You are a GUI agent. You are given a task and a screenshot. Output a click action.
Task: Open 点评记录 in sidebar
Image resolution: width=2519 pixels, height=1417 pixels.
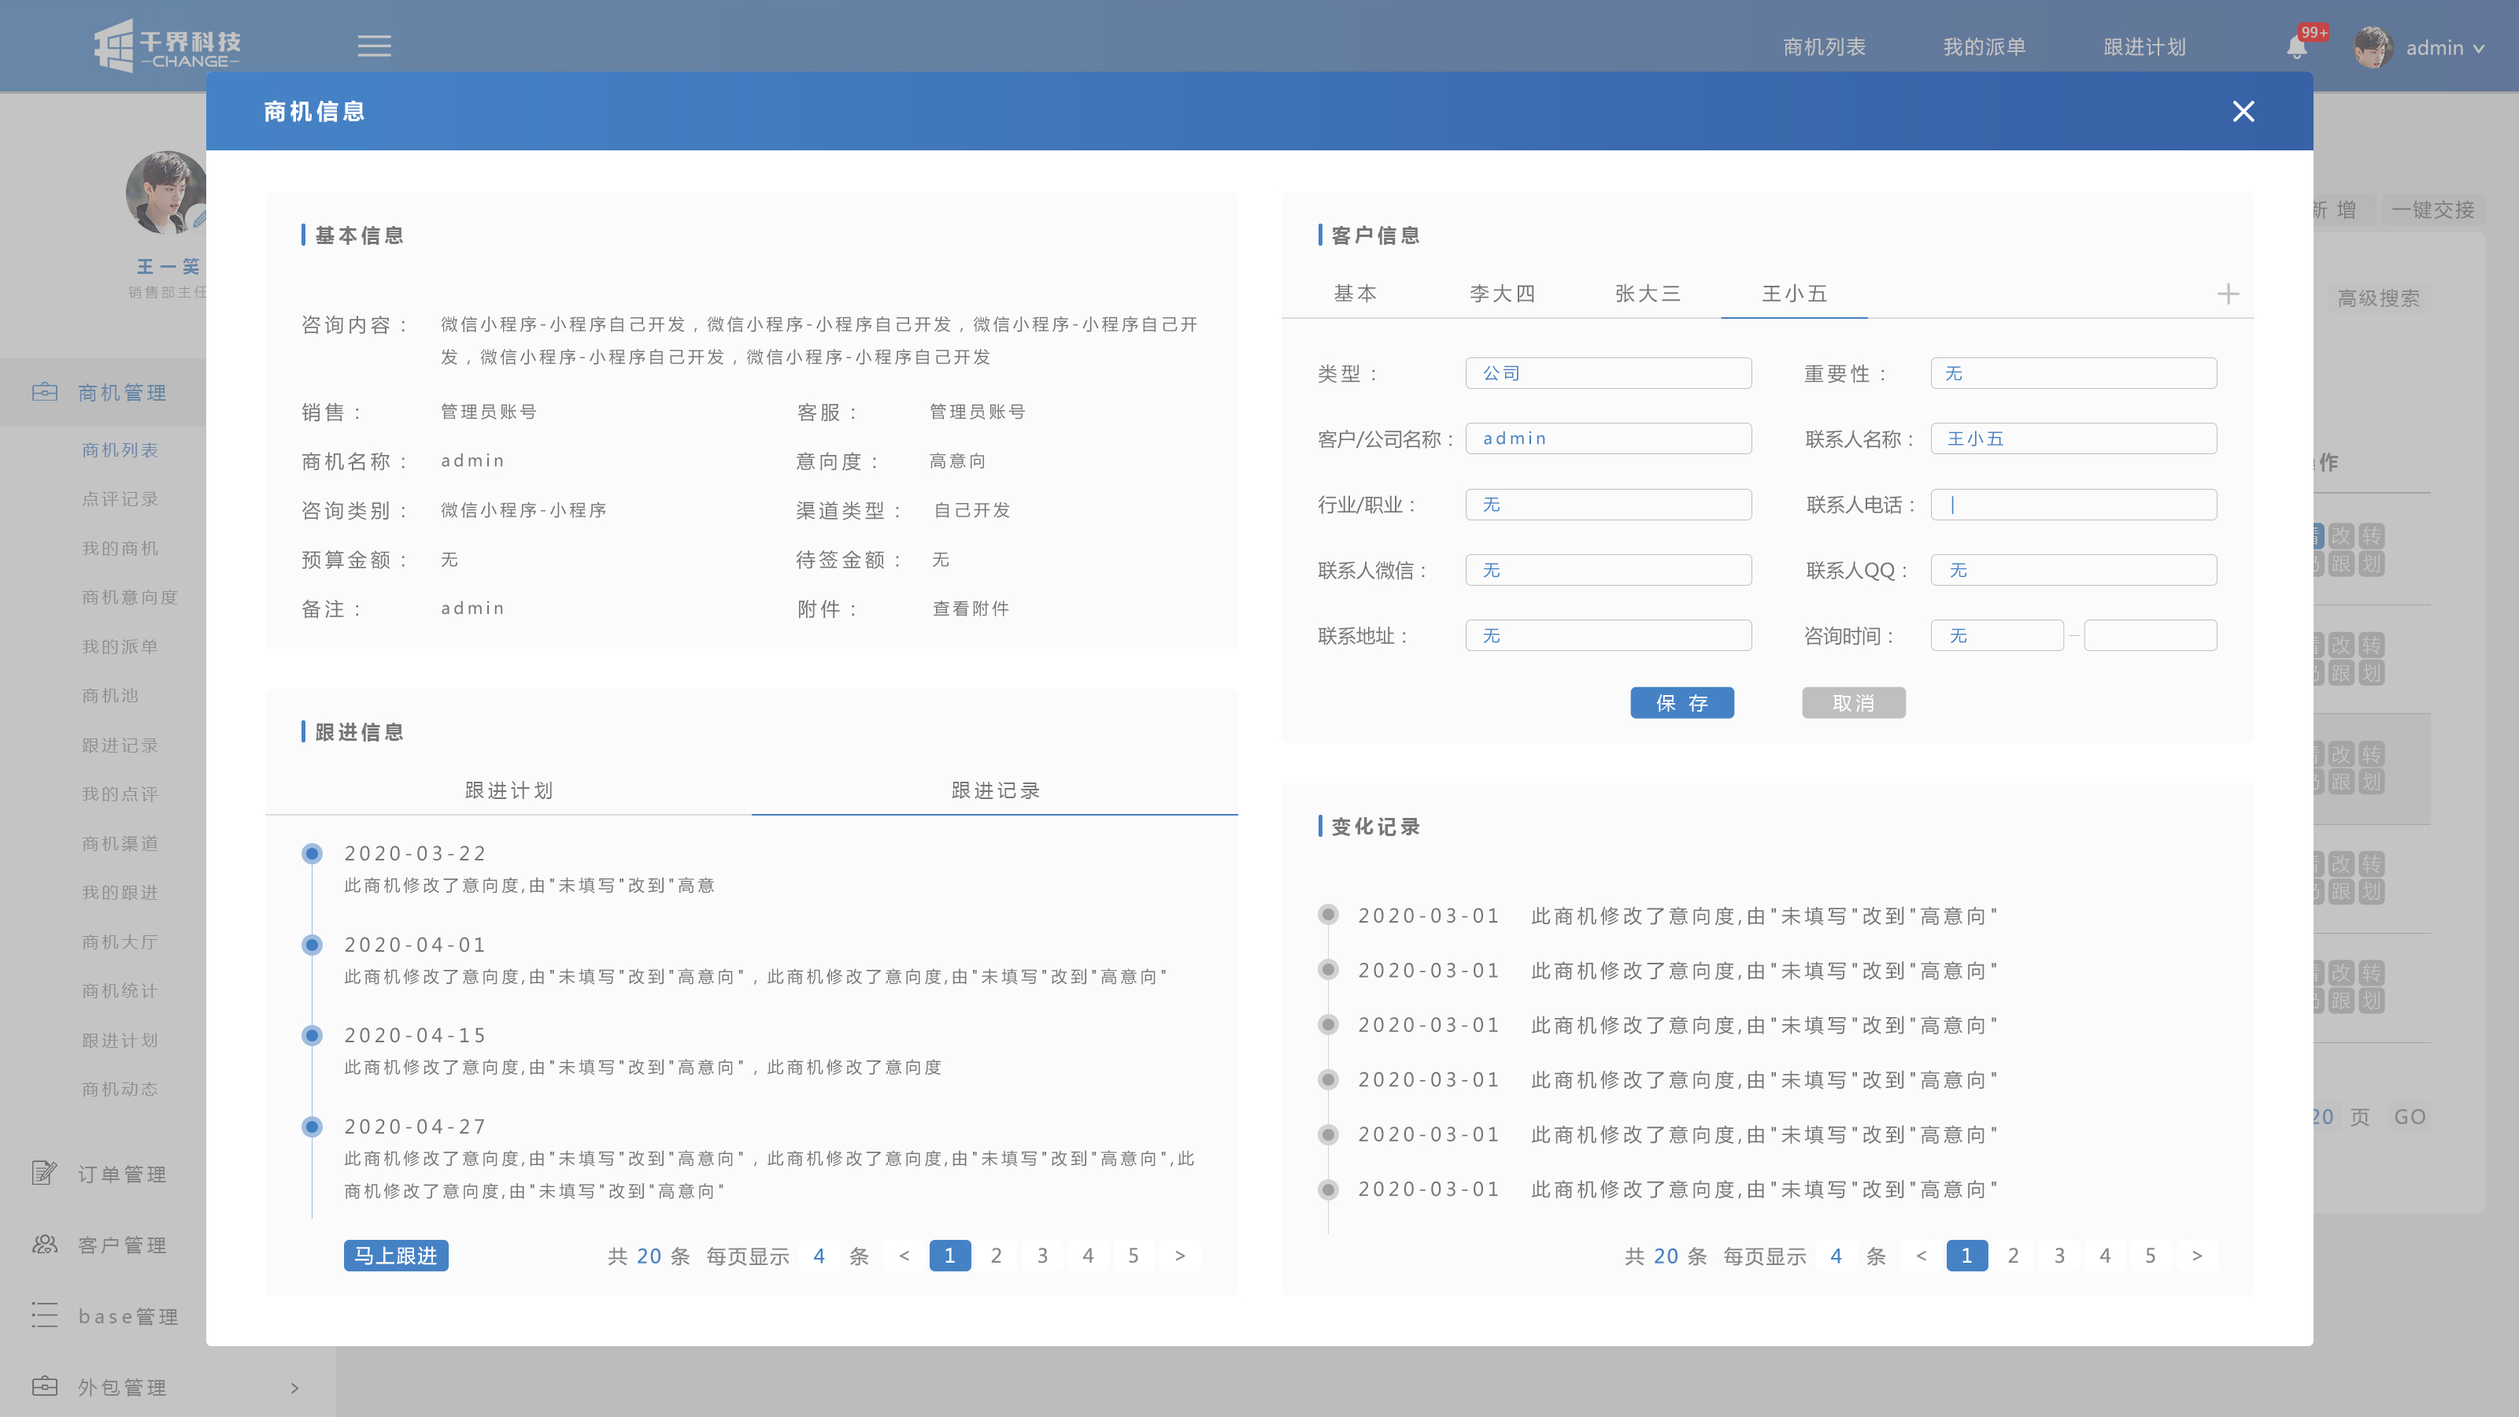coord(120,499)
